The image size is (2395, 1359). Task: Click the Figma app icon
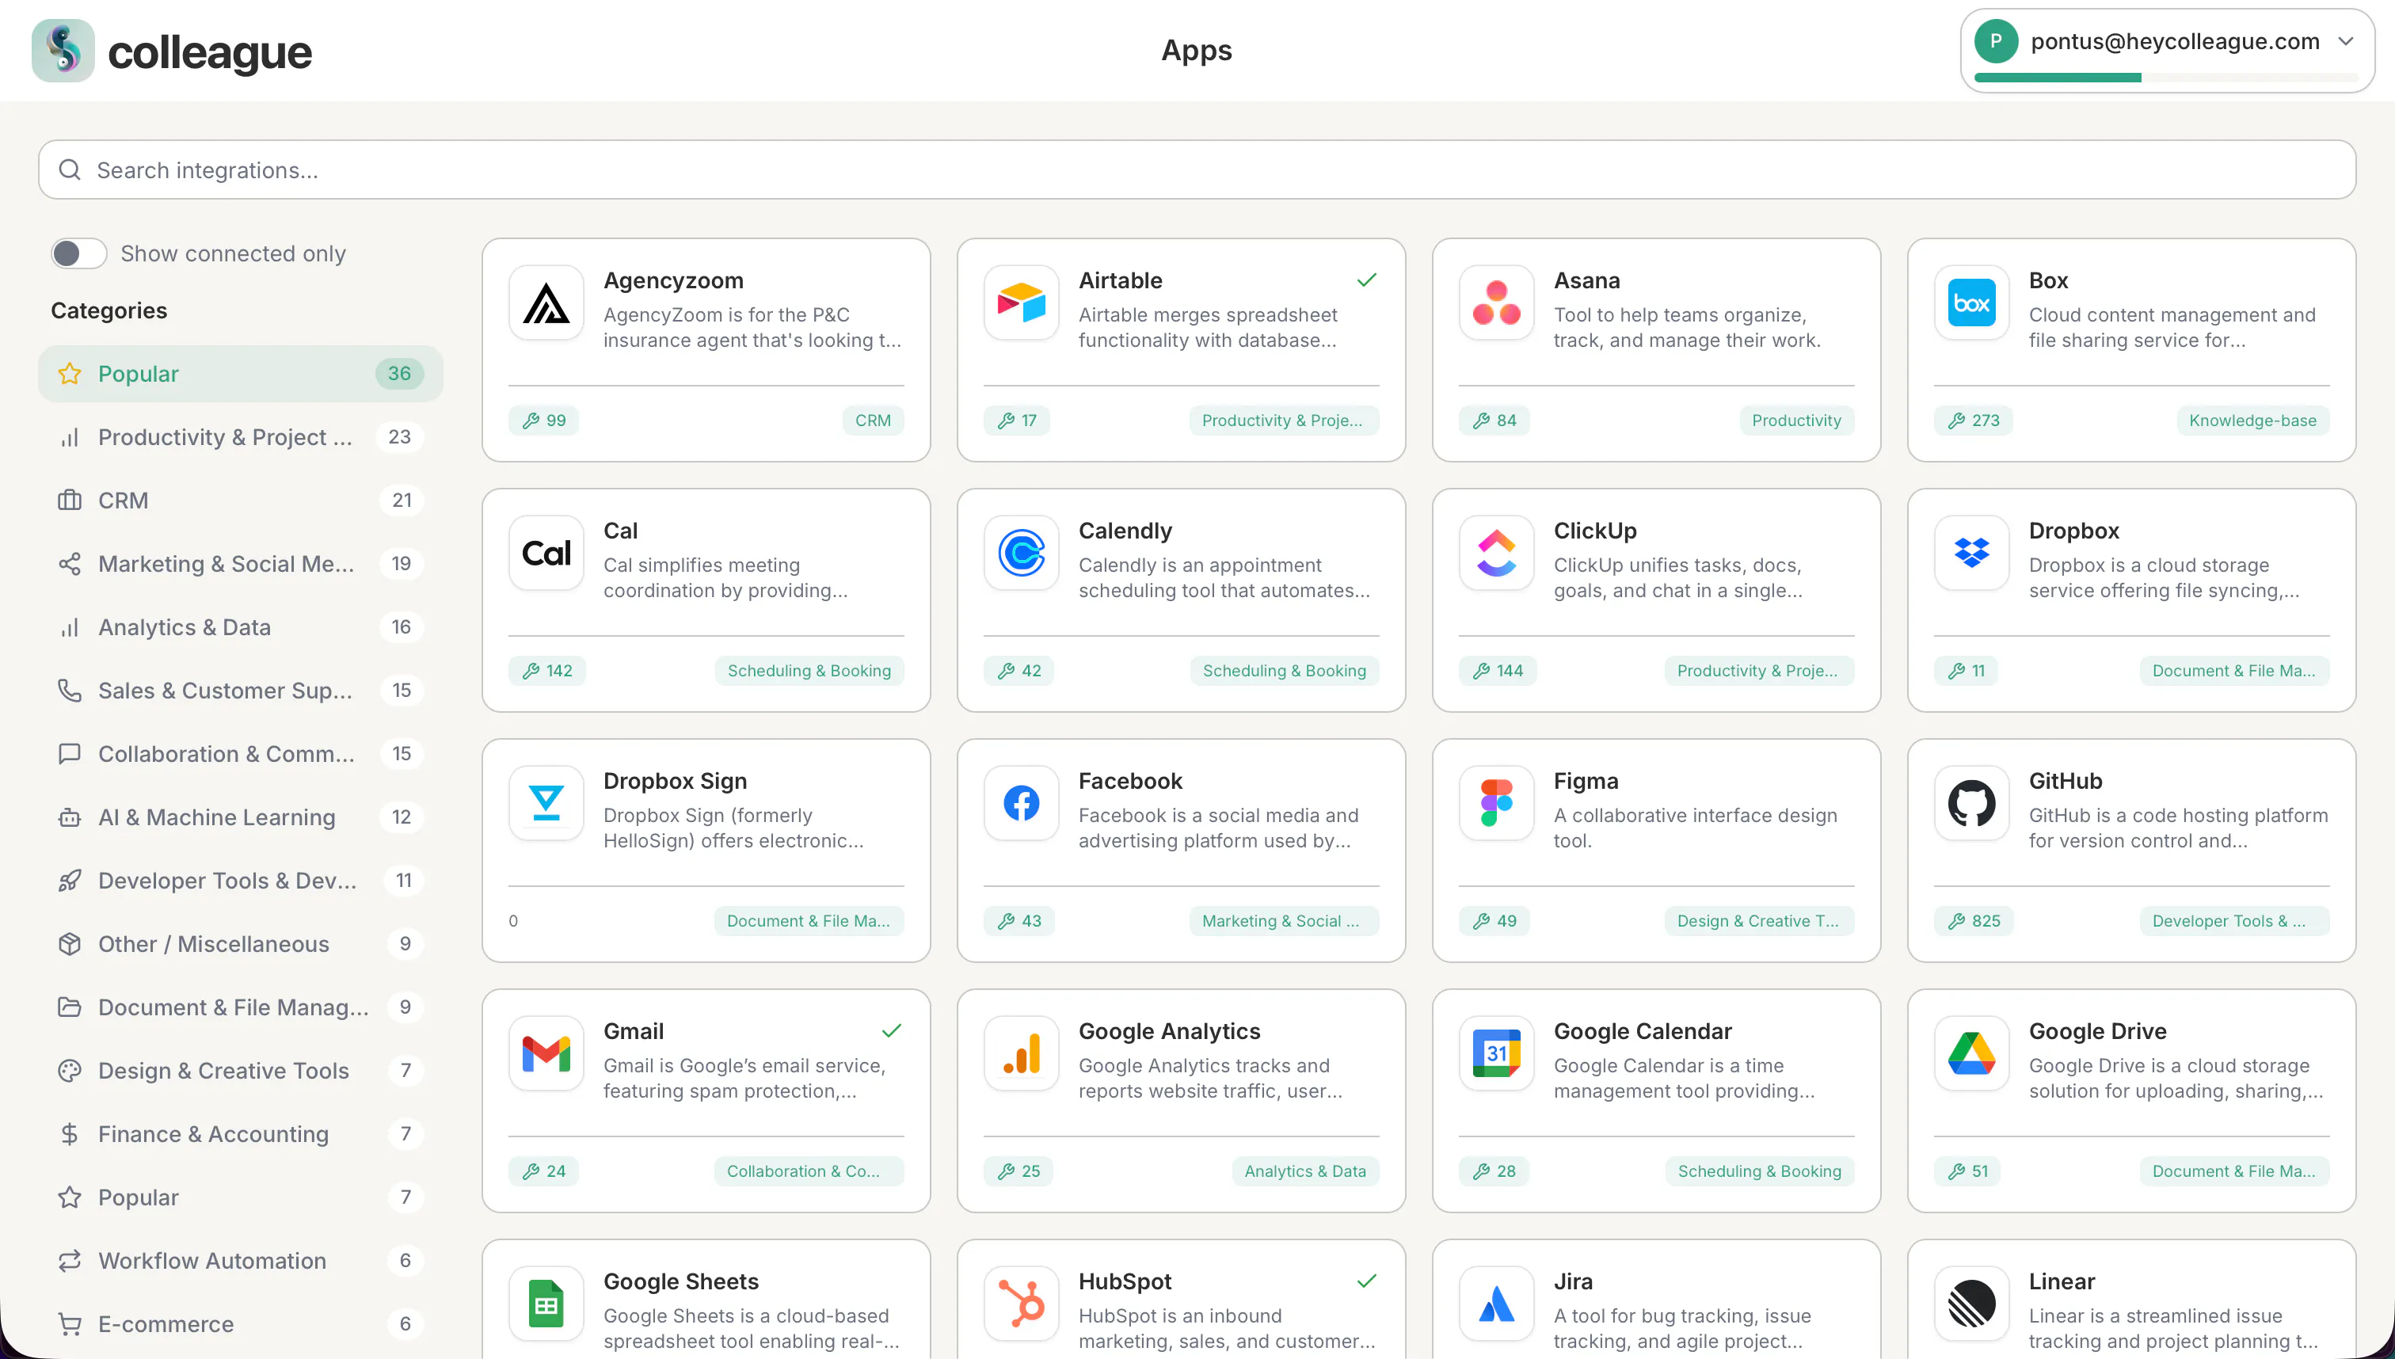tap(1496, 803)
